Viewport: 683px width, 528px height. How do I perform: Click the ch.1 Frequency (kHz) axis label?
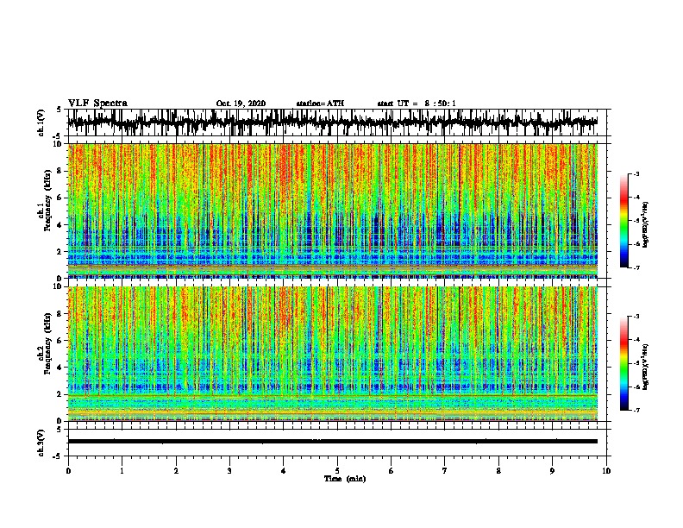(x=47, y=200)
